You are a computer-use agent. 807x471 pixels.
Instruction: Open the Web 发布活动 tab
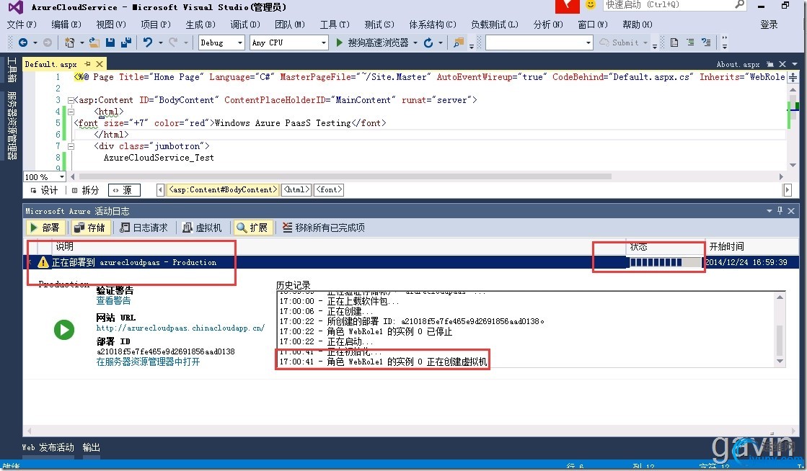(x=48, y=447)
